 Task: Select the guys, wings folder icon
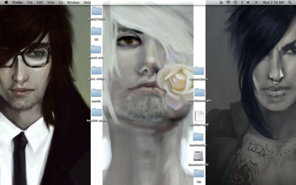pos(96,70)
